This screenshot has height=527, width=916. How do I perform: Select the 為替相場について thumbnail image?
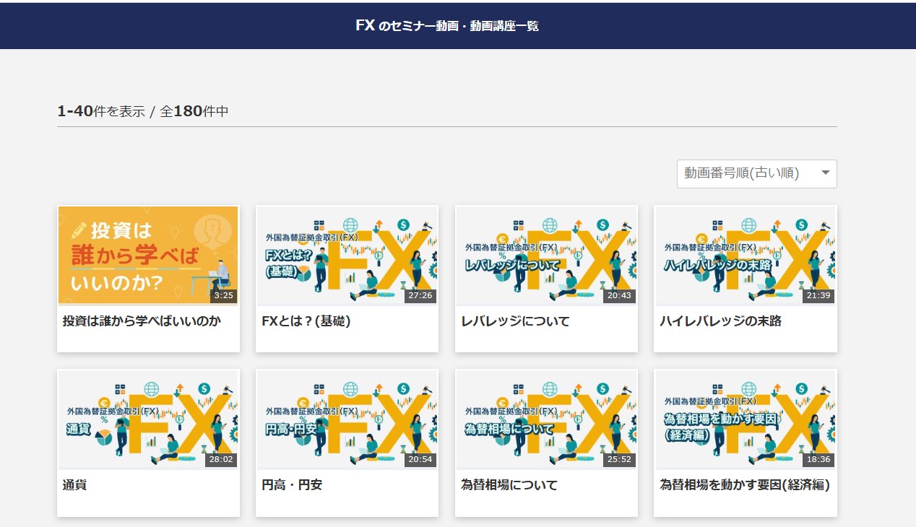point(546,419)
